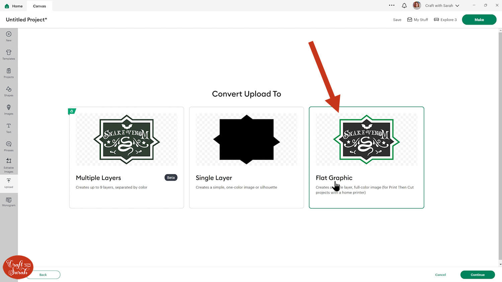This screenshot has width=502, height=282.
Task: Select the Text tool icon
Action: click(9, 126)
